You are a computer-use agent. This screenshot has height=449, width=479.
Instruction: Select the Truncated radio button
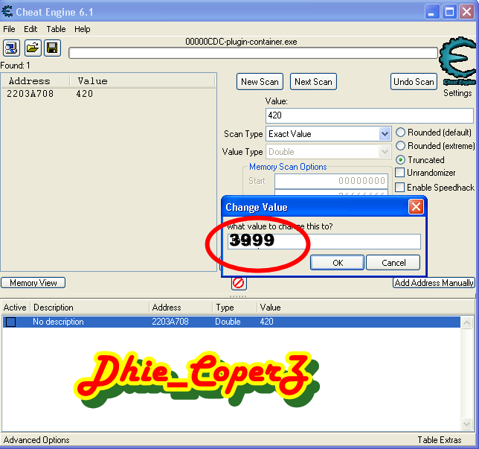(400, 160)
